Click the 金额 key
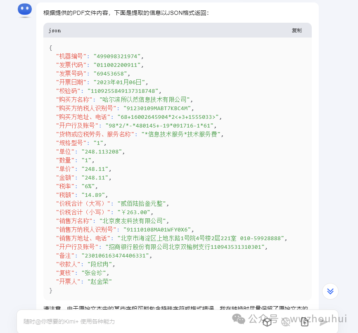This screenshot has width=358, height=333. tap(65, 178)
